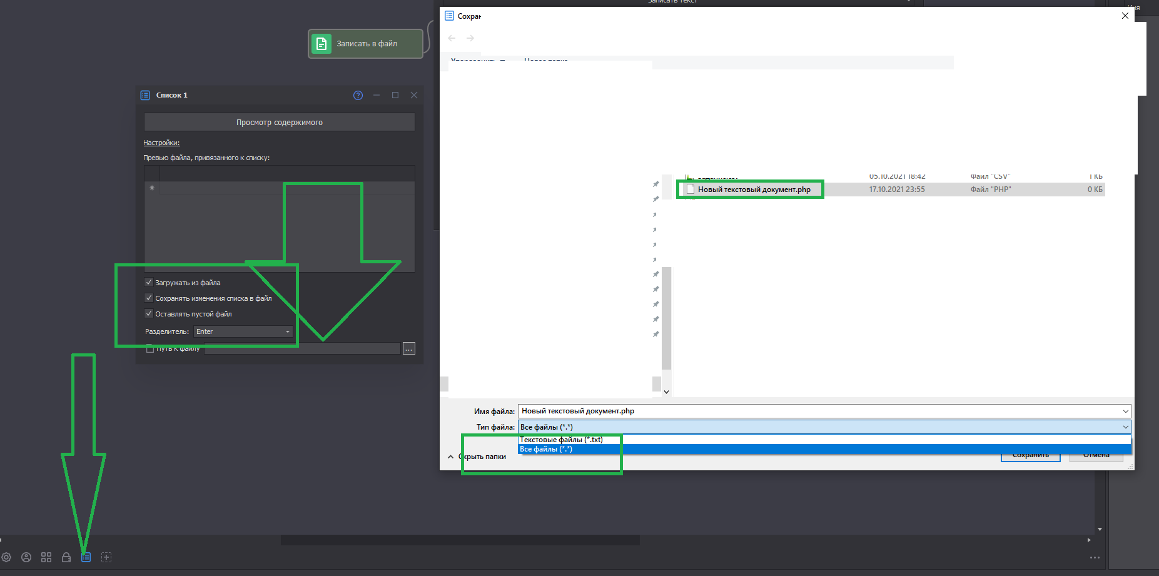
Task: Open the three-dots menu at bottom right
Action: point(1095,557)
